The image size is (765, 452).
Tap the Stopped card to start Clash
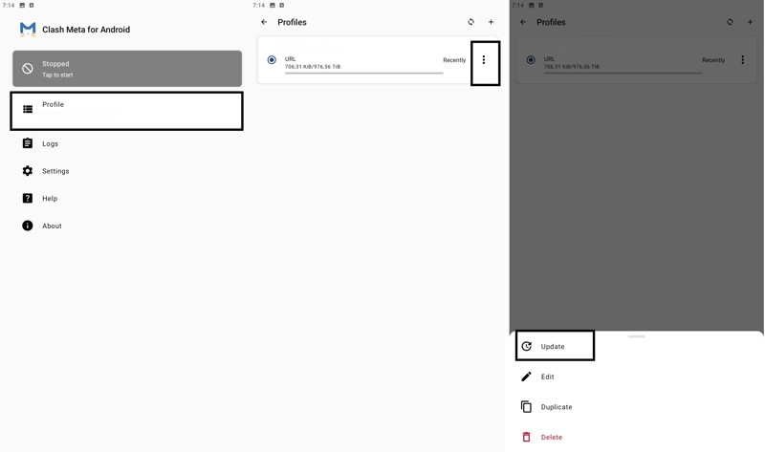tap(126, 69)
